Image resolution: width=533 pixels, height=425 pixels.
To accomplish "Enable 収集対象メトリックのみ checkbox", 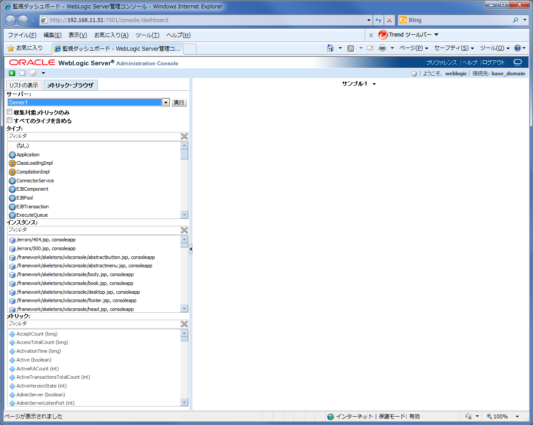I will [10, 112].
